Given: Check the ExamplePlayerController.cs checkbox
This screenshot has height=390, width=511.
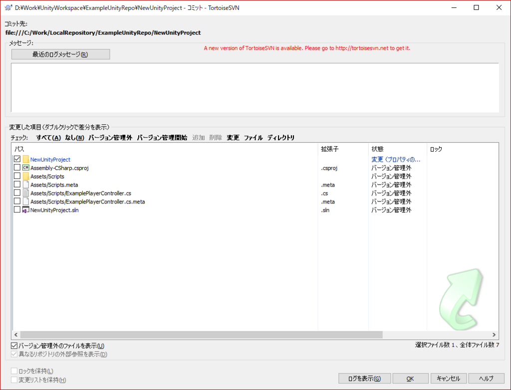Looking at the screenshot, I should [17, 193].
